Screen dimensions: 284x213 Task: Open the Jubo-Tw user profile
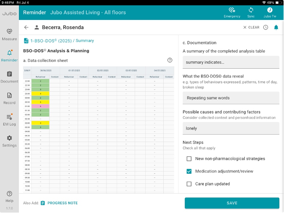pyautogui.click(x=270, y=10)
